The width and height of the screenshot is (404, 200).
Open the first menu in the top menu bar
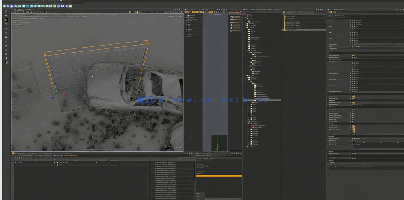tap(4, 3)
